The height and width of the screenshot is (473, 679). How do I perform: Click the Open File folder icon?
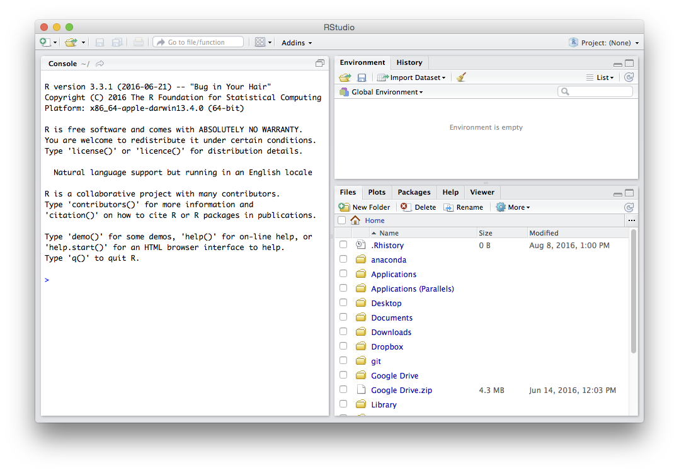[71, 42]
